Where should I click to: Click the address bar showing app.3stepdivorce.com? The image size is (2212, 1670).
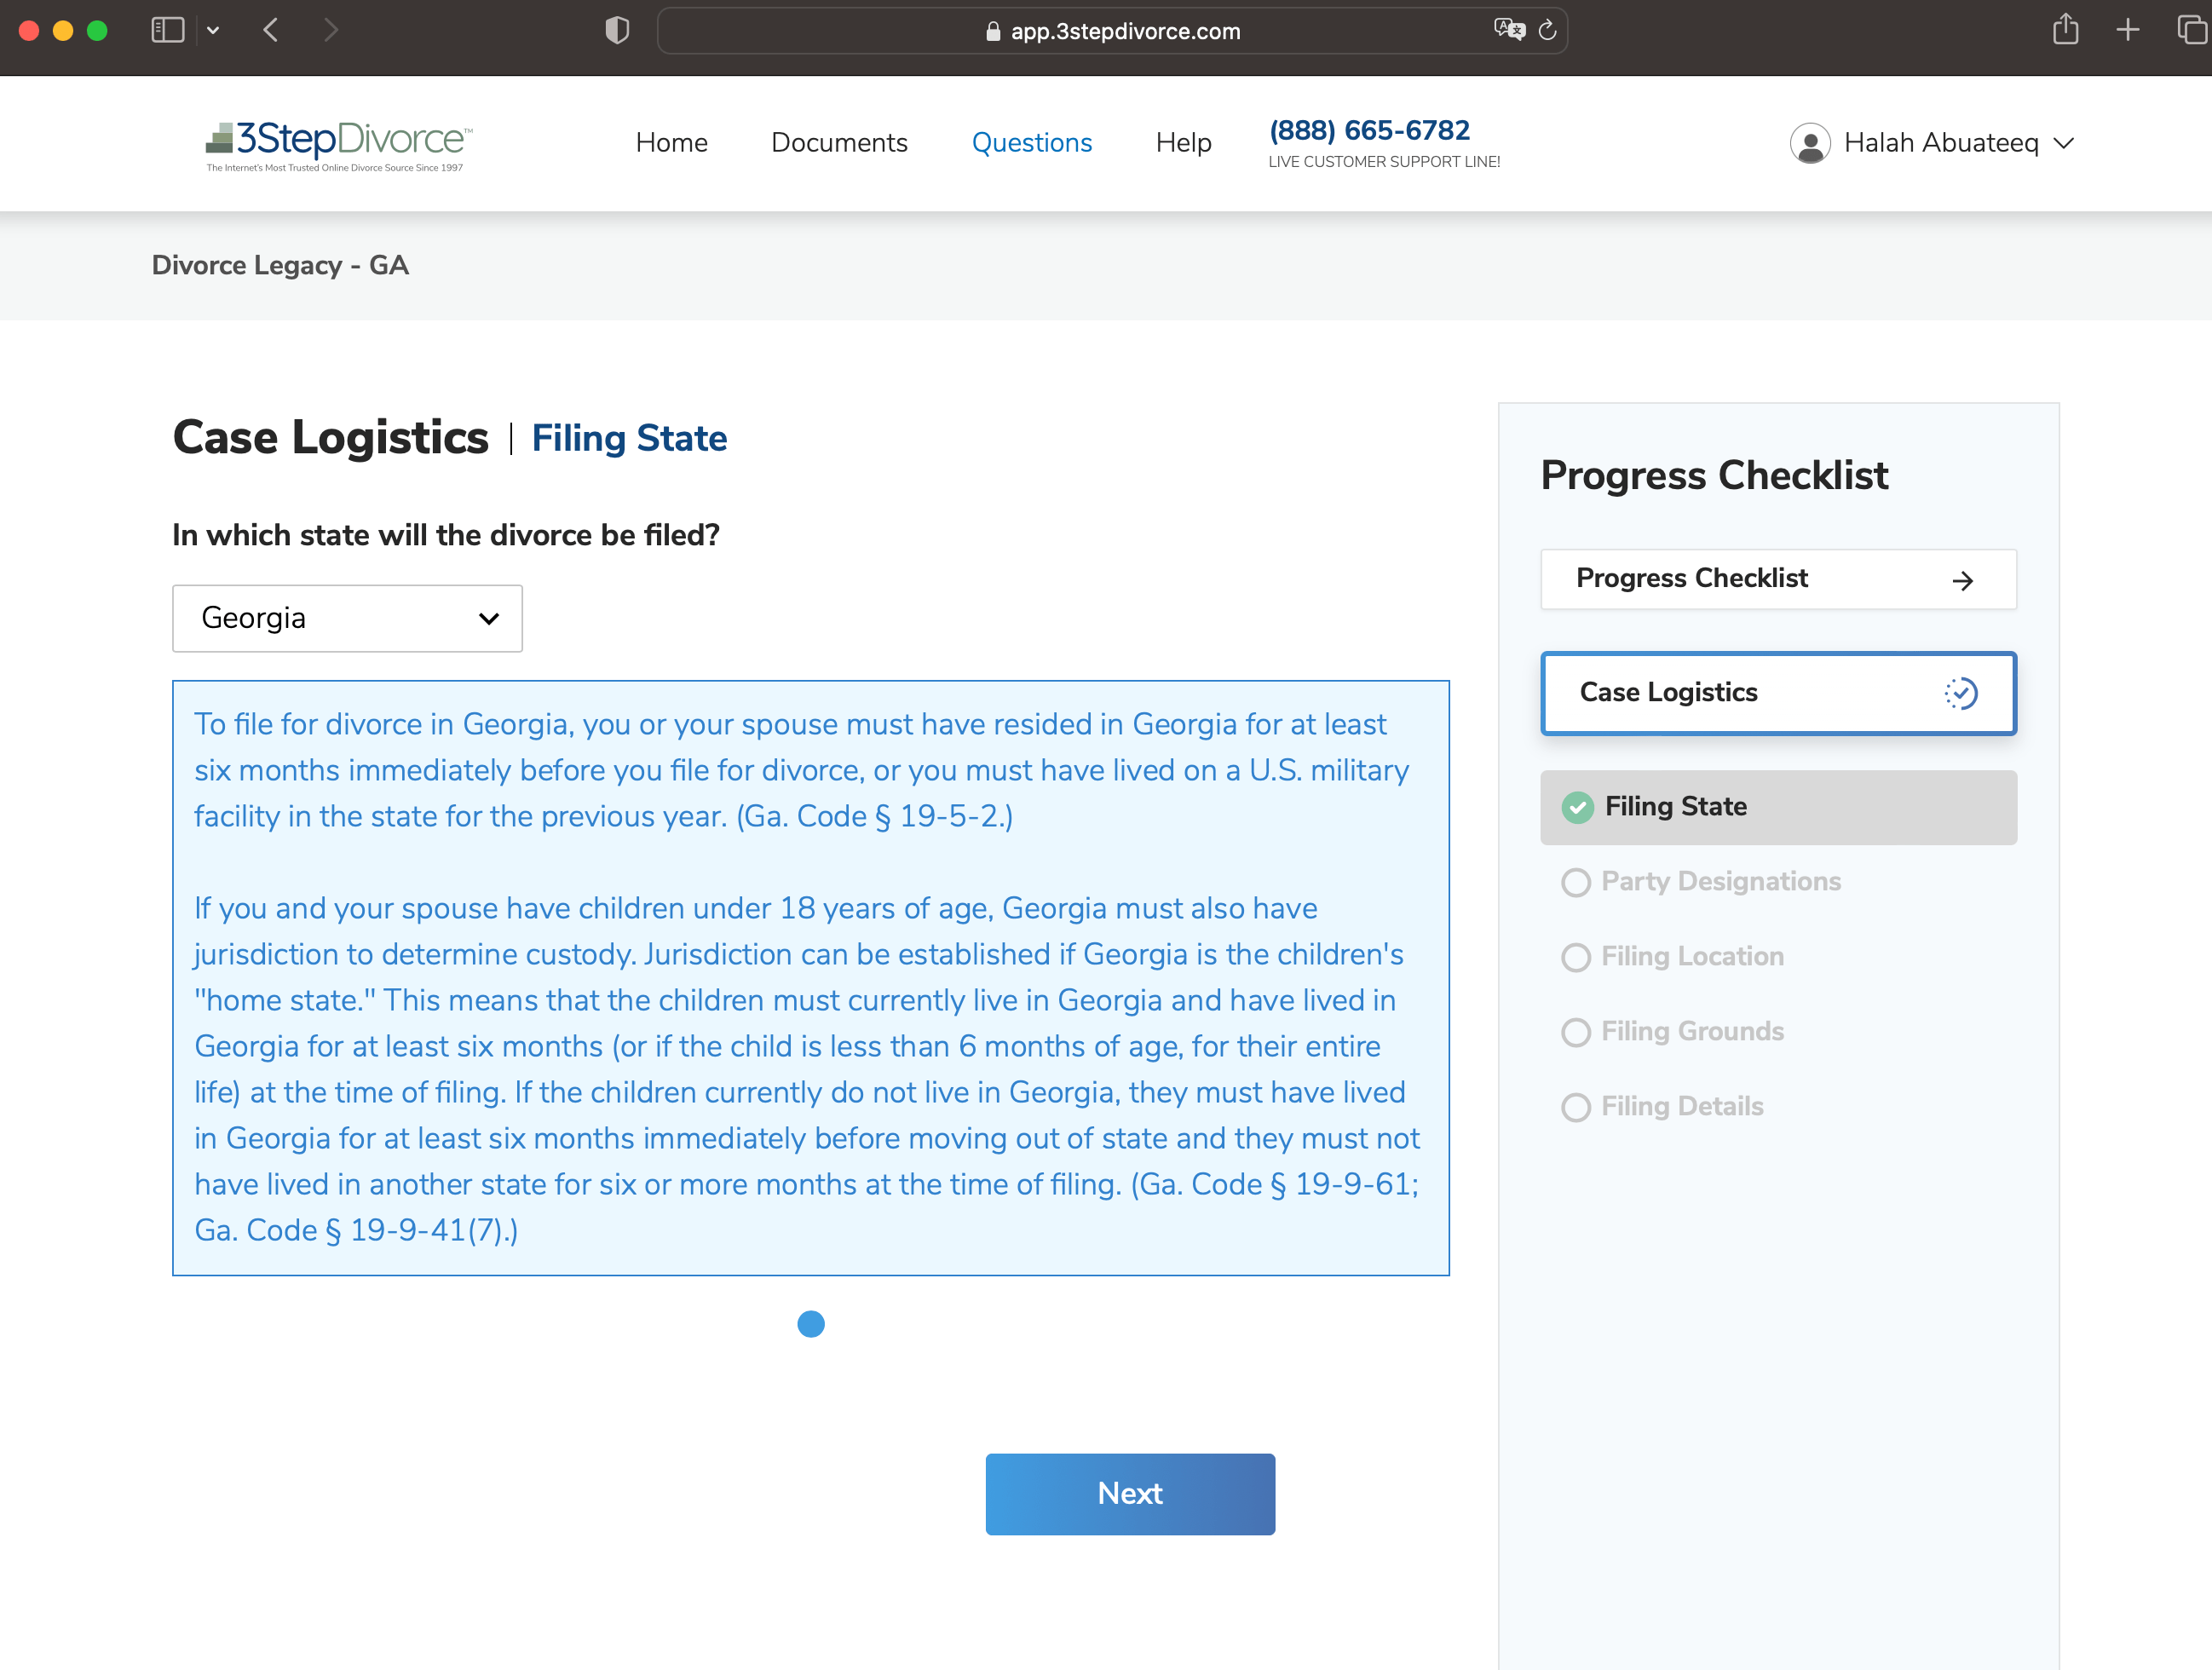1111,31
